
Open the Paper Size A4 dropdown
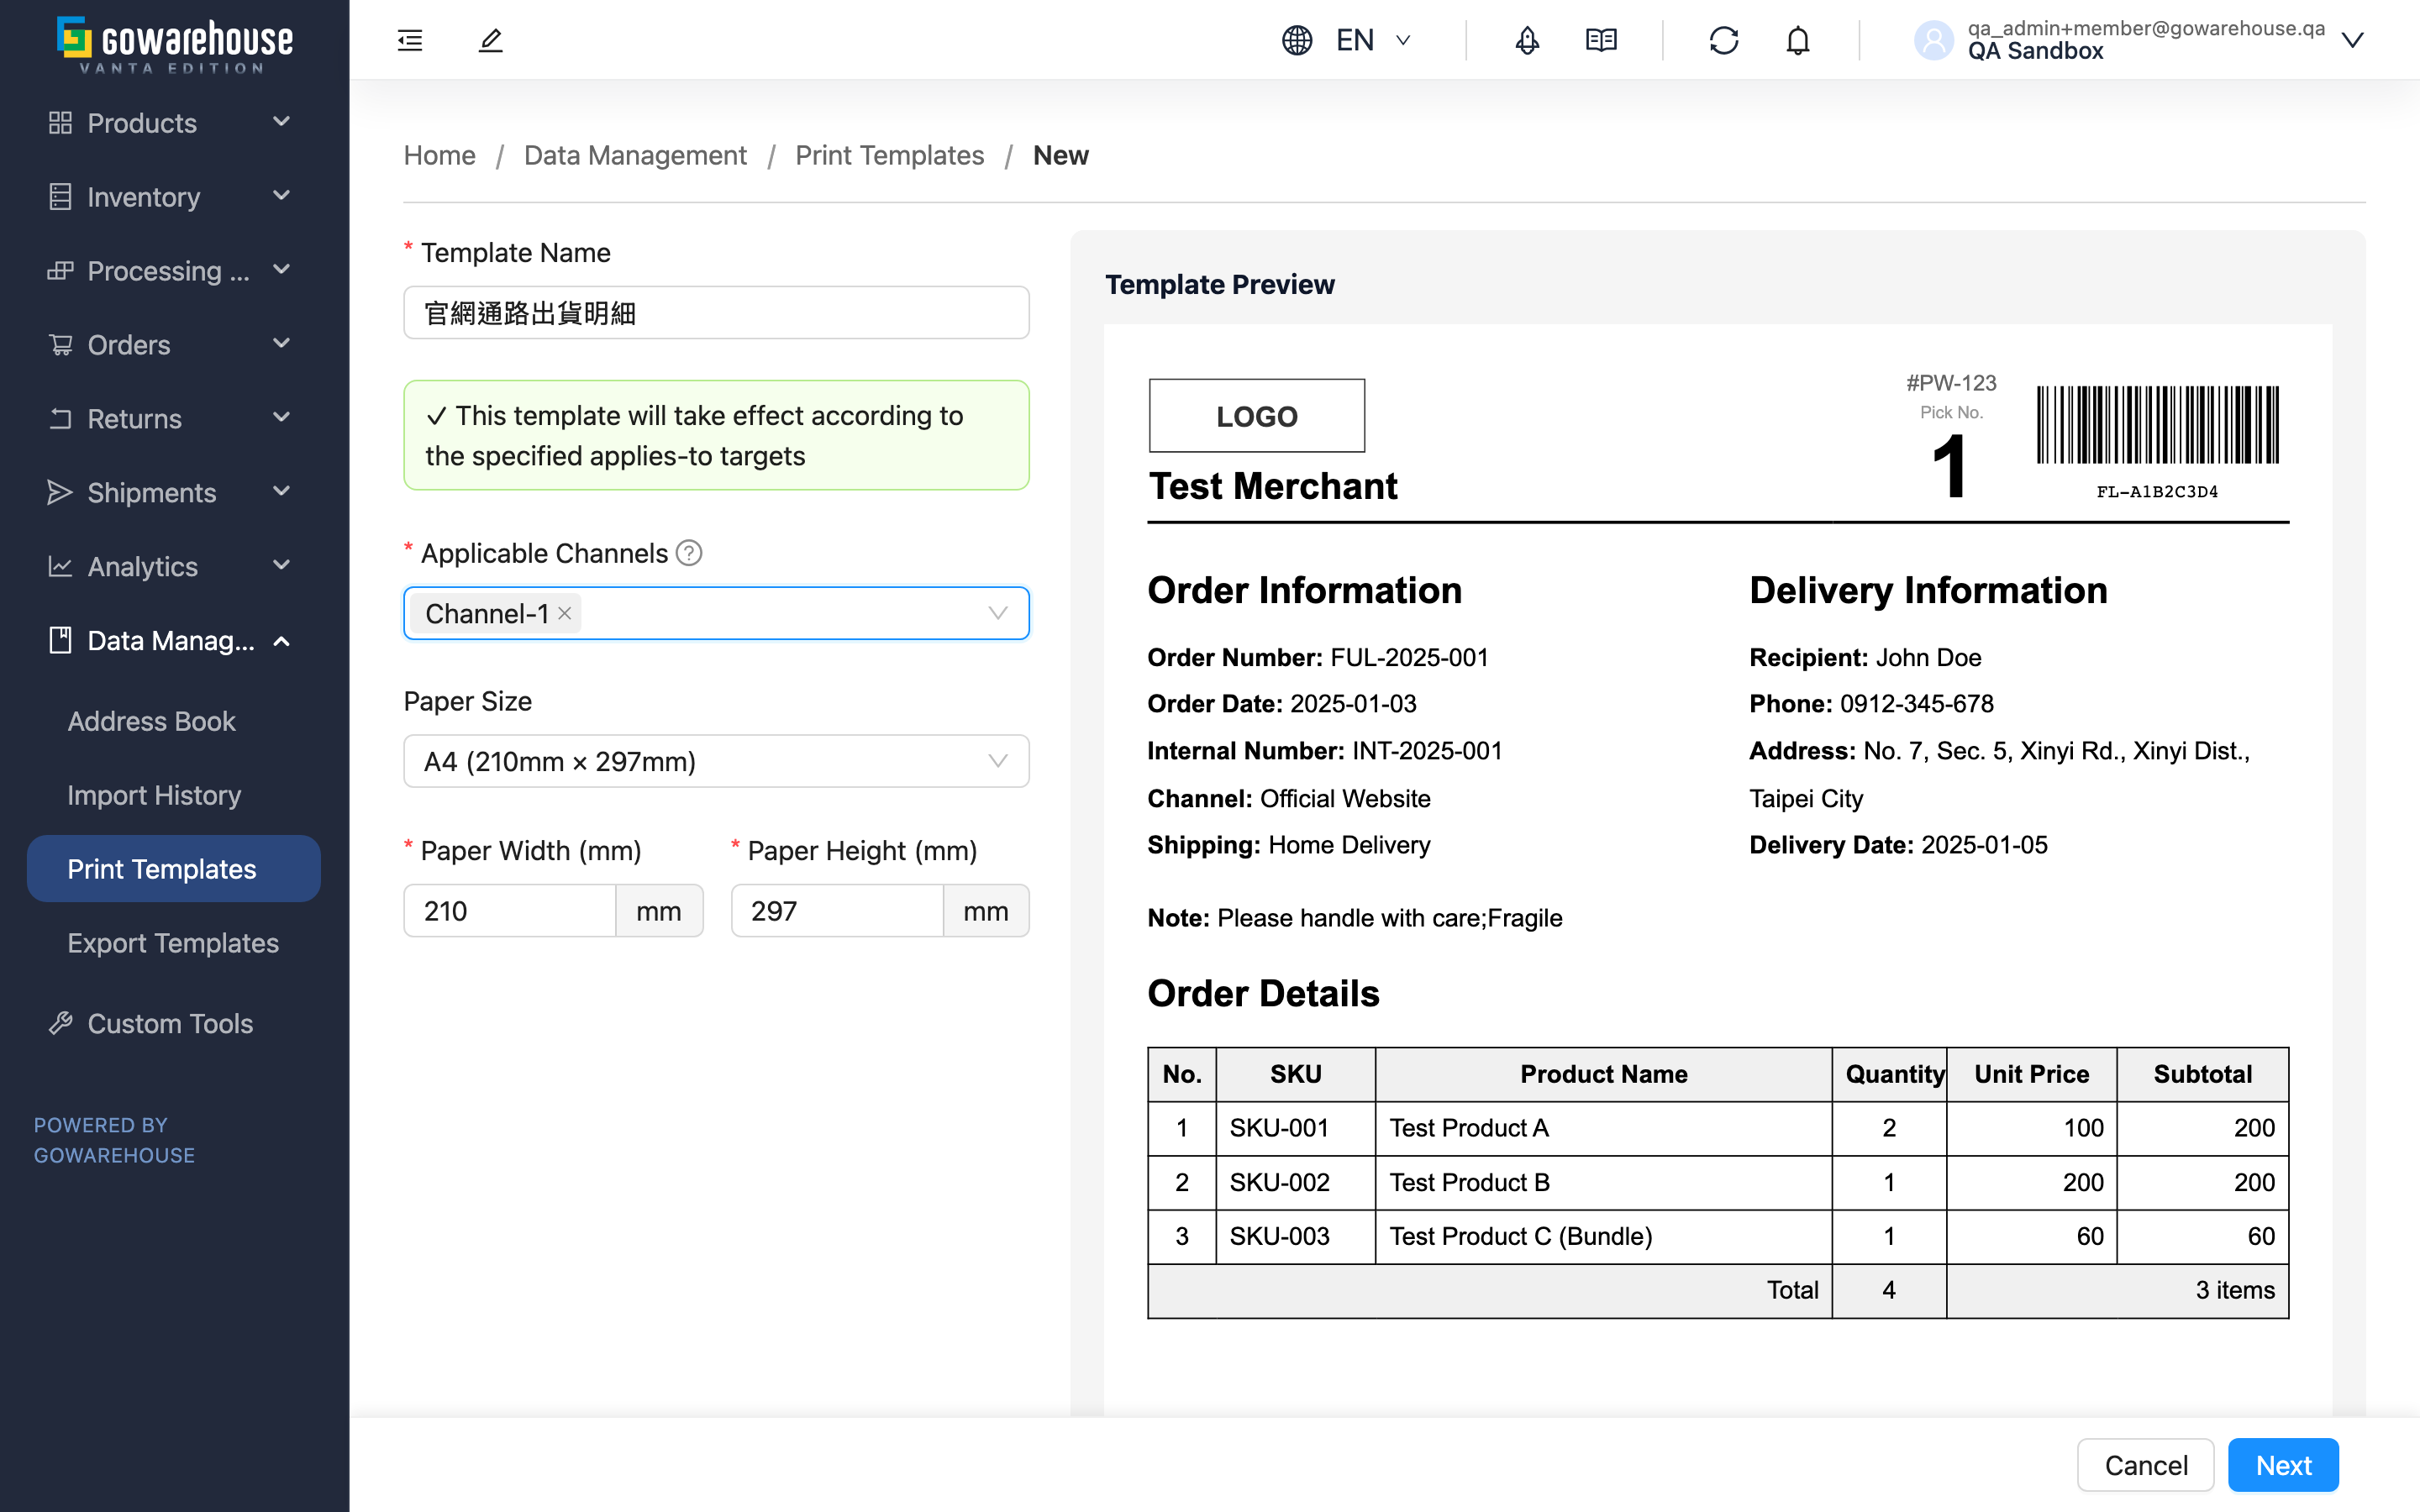click(716, 761)
